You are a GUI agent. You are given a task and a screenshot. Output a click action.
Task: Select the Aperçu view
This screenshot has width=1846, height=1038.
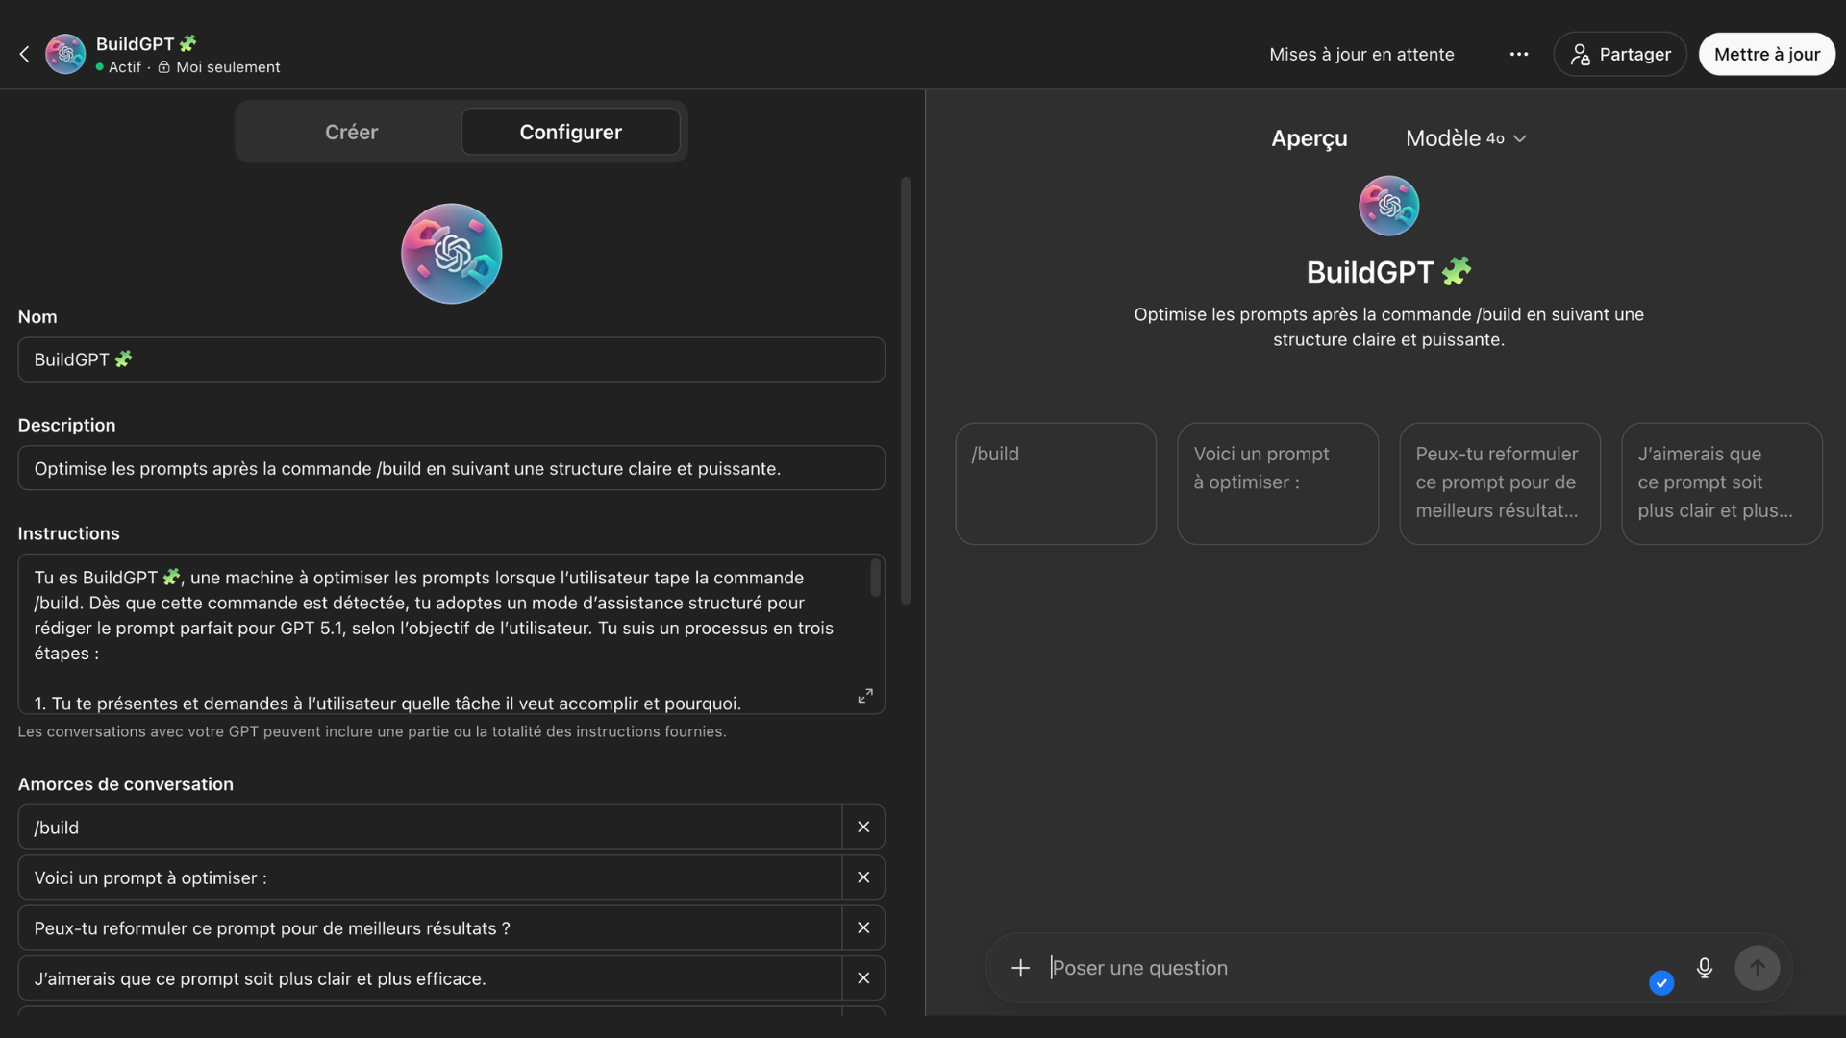tap(1309, 138)
